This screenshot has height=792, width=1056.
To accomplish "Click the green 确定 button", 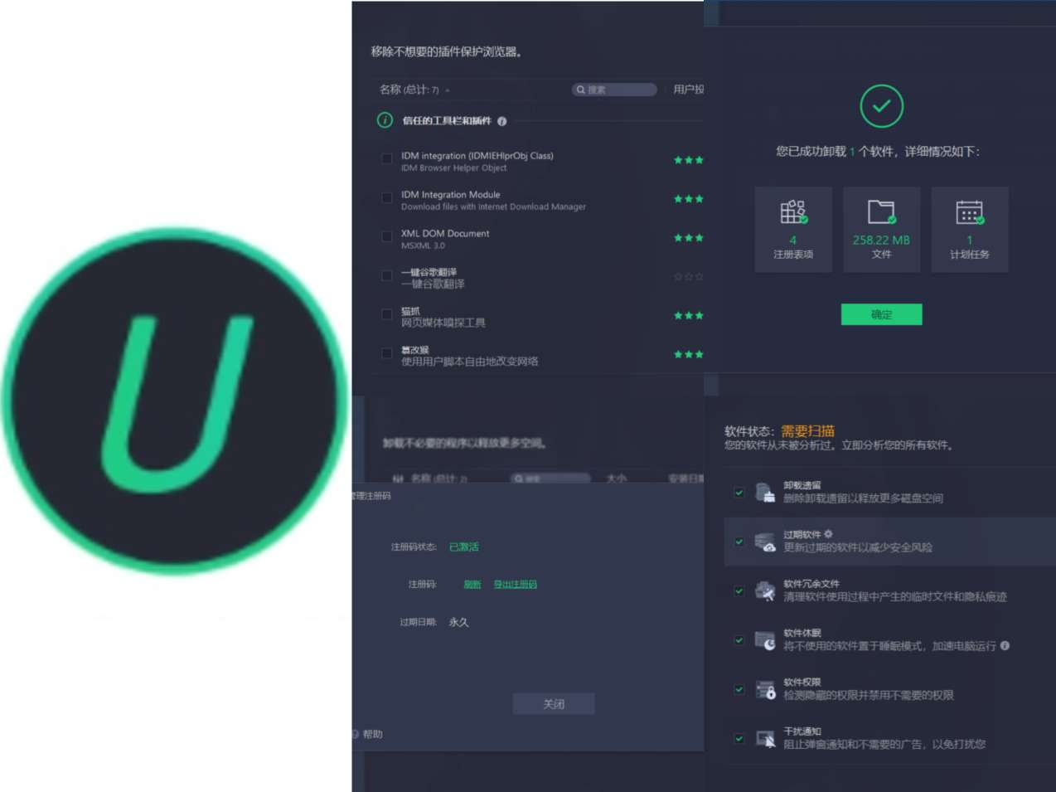I will (x=881, y=314).
